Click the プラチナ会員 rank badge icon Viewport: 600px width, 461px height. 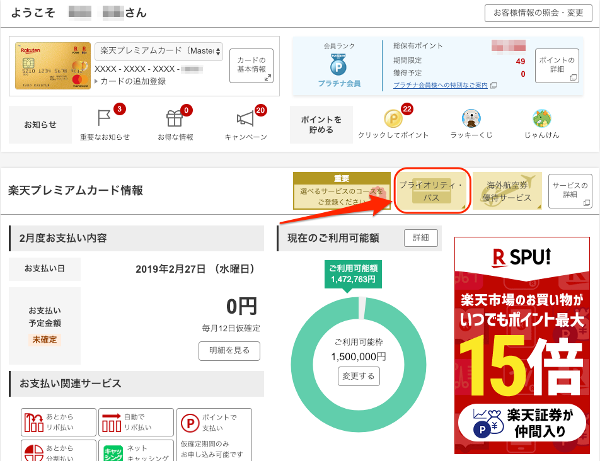(338, 64)
